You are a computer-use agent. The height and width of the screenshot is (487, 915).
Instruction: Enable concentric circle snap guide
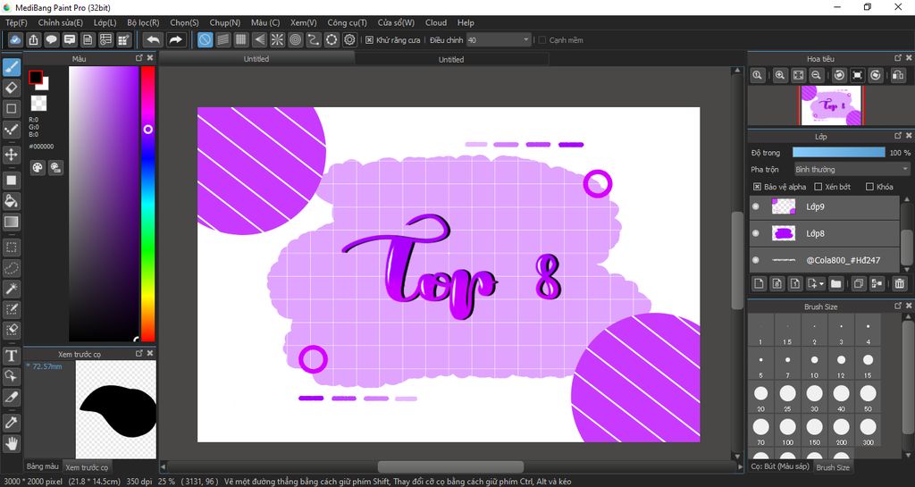tap(295, 39)
